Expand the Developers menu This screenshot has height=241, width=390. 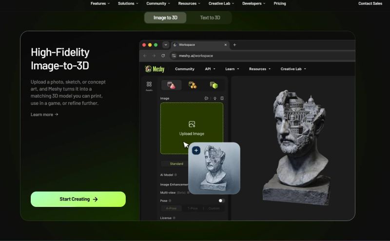[253, 3]
